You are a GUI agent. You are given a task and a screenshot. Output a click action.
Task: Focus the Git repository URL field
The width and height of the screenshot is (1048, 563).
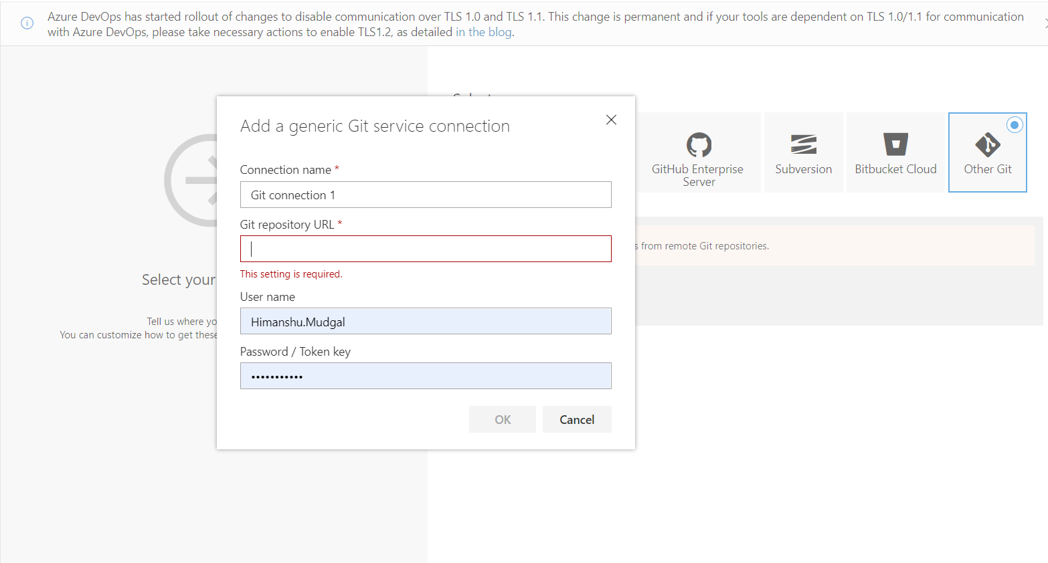(426, 249)
